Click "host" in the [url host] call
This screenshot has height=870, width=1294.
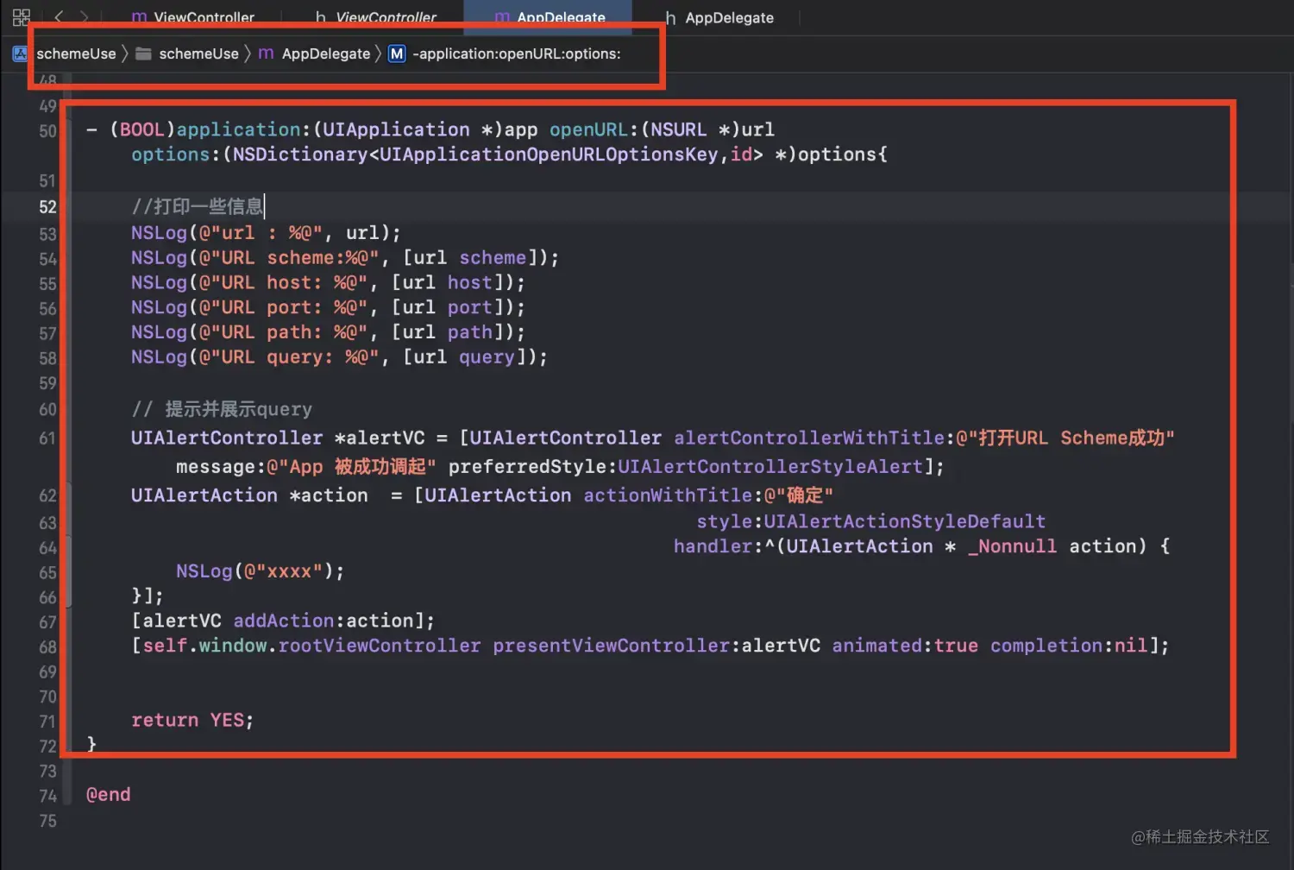[x=469, y=283]
